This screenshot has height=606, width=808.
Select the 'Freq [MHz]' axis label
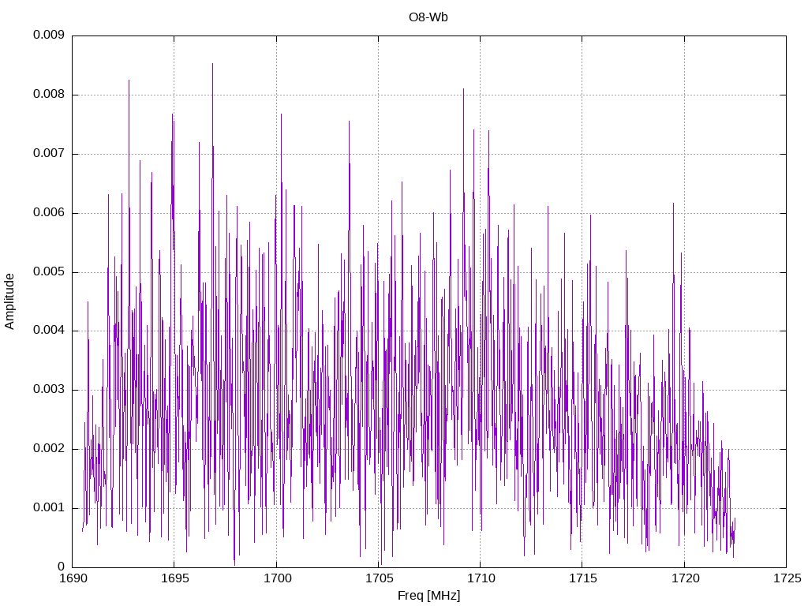(x=428, y=596)
